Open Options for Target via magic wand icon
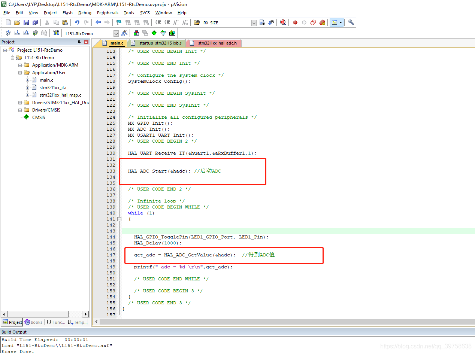 [124, 33]
